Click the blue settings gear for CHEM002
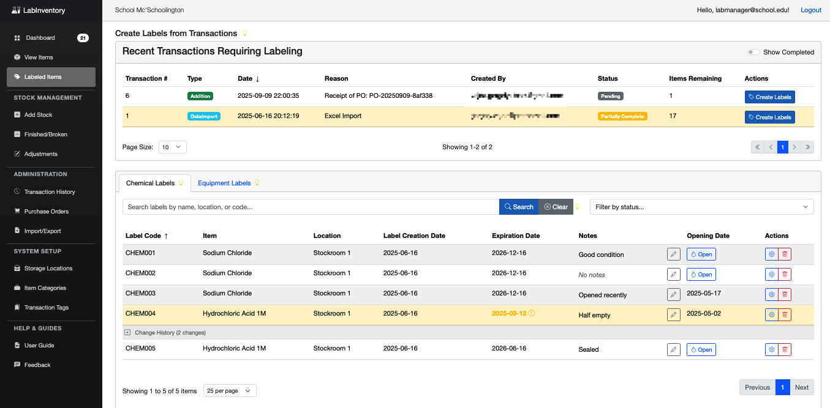The width and height of the screenshot is (830, 408). click(771, 275)
